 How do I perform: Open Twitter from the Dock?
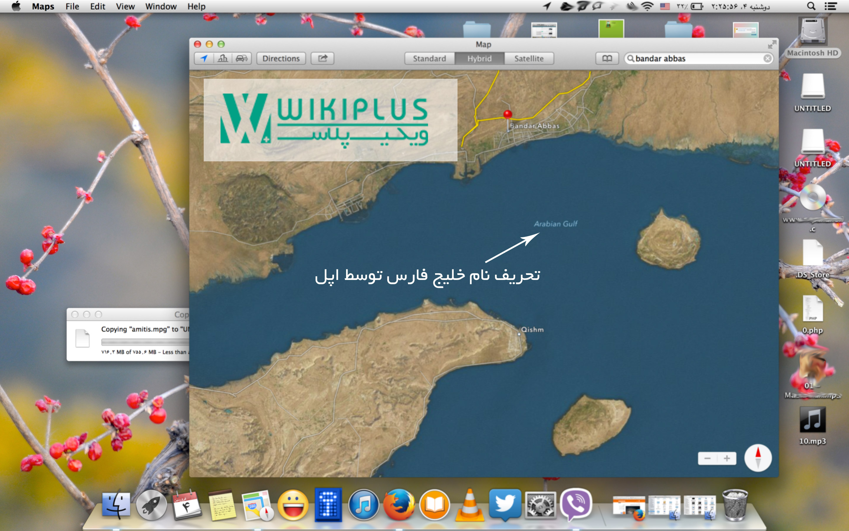click(505, 504)
